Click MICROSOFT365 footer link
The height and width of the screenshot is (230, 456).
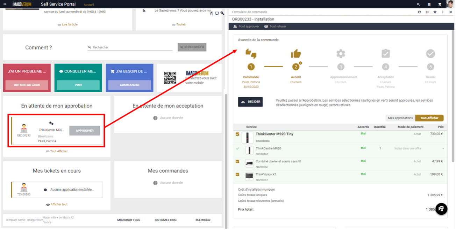pyautogui.click(x=128, y=220)
